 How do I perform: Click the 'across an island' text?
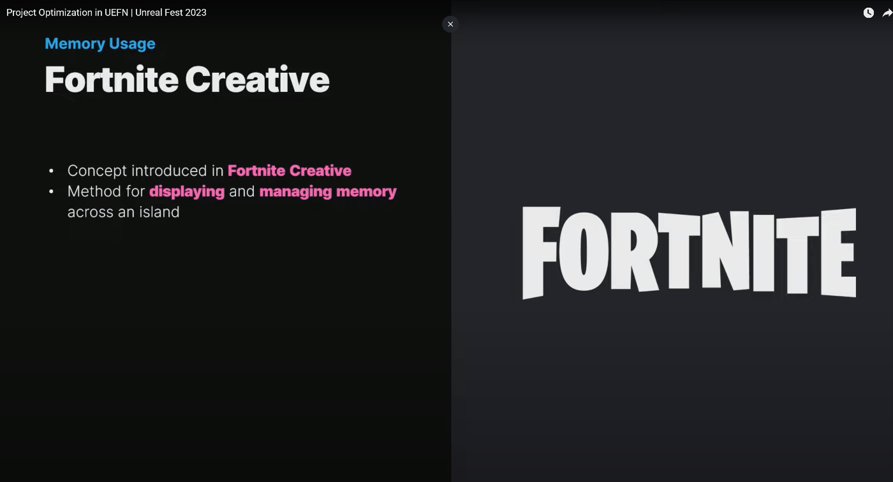(x=124, y=212)
